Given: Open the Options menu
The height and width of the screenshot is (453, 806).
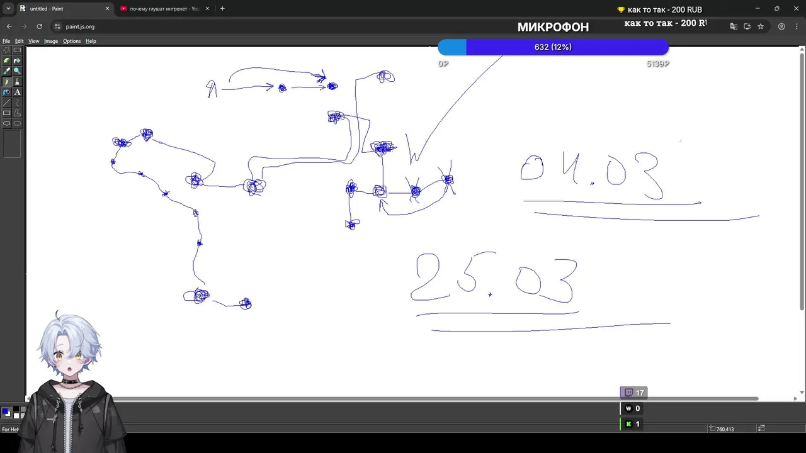Looking at the screenshot, I should coord(72,41).
